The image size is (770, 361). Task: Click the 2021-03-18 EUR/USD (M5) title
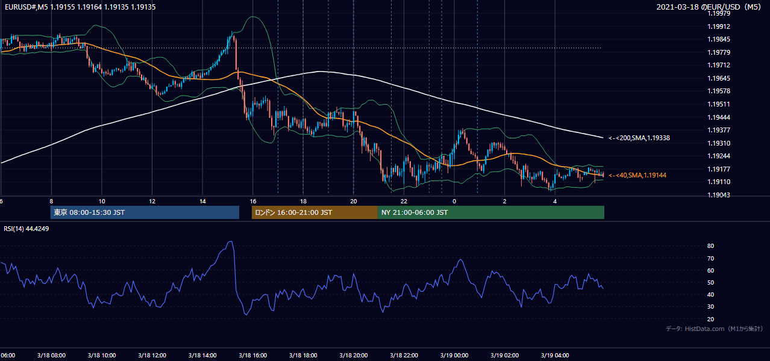point(709,7)
